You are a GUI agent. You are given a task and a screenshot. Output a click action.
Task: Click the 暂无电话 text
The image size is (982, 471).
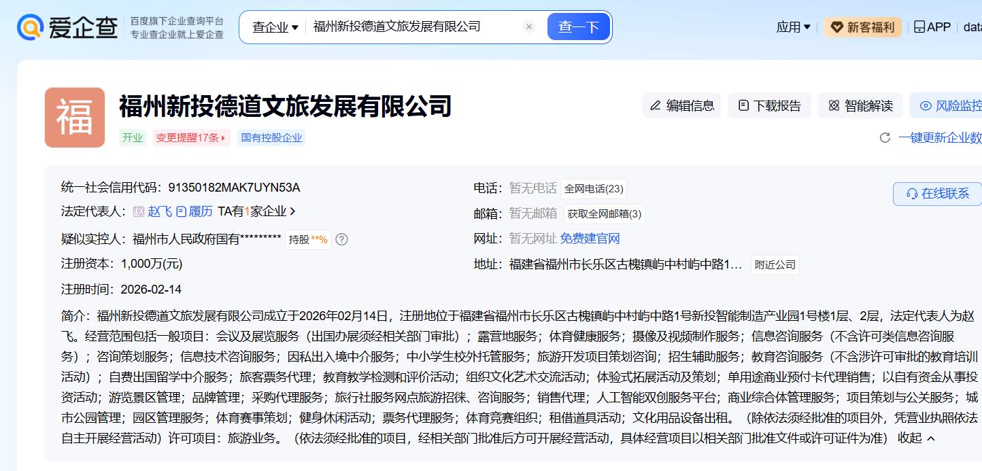click(x=533, y=188)
